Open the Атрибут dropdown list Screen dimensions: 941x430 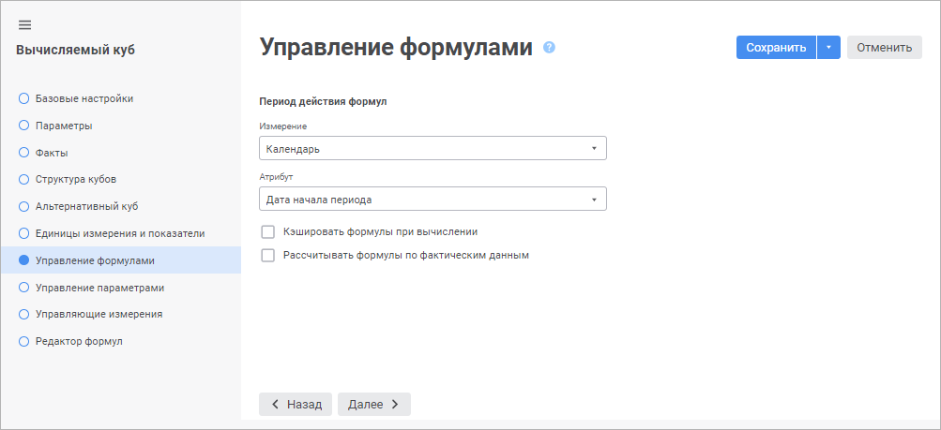coord(432,199)
